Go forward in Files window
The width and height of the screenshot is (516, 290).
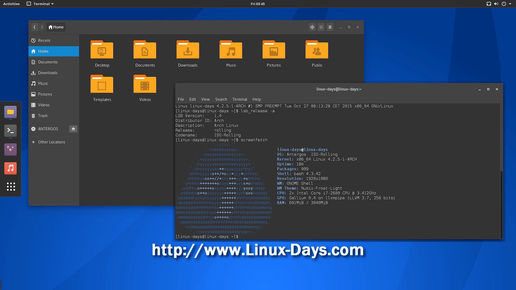click(42, 27)
